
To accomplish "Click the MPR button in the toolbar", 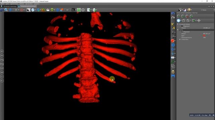I will click(68, 10).
